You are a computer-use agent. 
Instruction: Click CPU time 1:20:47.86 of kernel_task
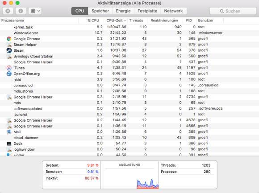[x=117, y=27]
